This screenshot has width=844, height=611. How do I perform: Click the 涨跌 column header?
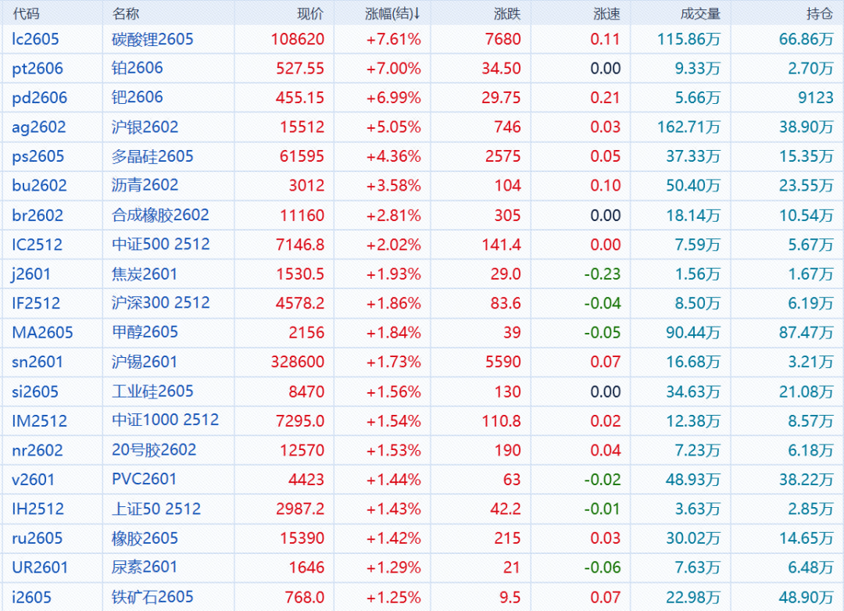[507, 14]
